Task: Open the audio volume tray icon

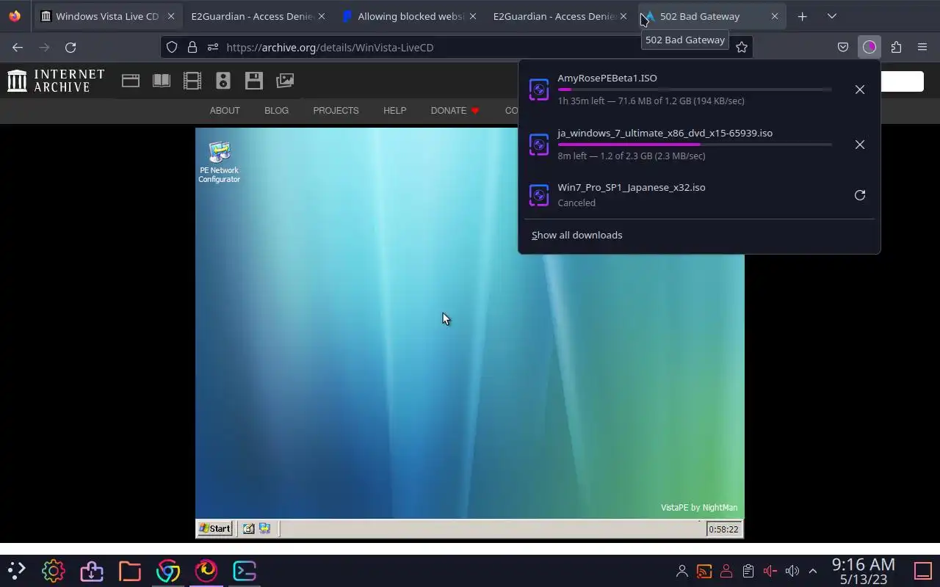Action: pyautogui.click(x=792, y=571)
